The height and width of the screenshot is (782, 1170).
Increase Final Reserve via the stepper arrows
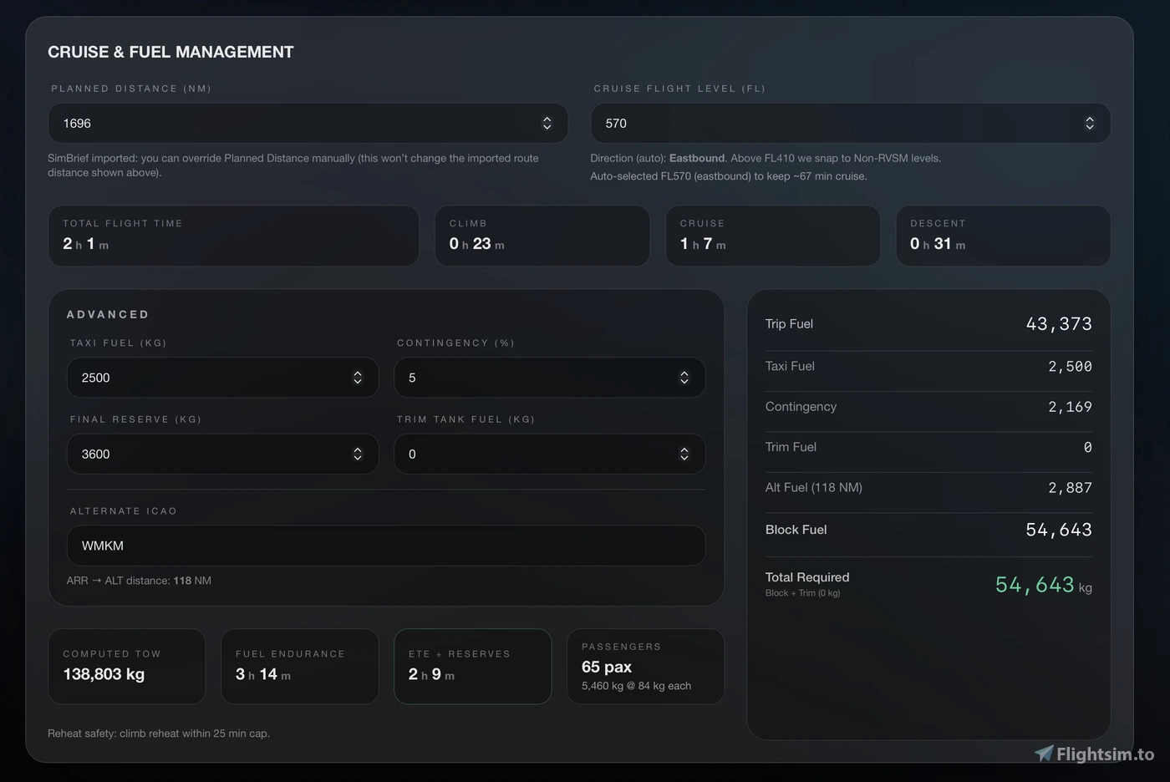click(x=358, y=454)
